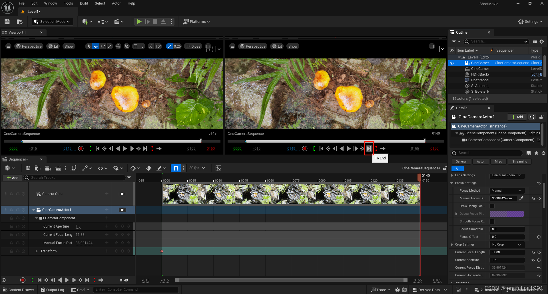Click Sequencer render movie clapperboard icon
The width and height of the screenshot is (548, 294).
(x=58, y=168)
